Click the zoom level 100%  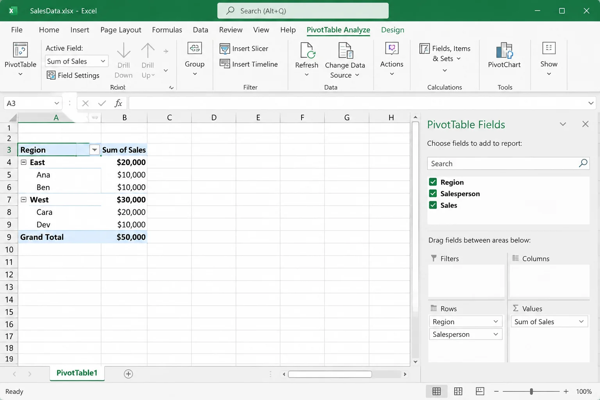point(584,391)
